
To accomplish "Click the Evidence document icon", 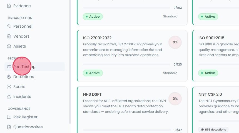I will pyautogui.click(x=9, y=6).
